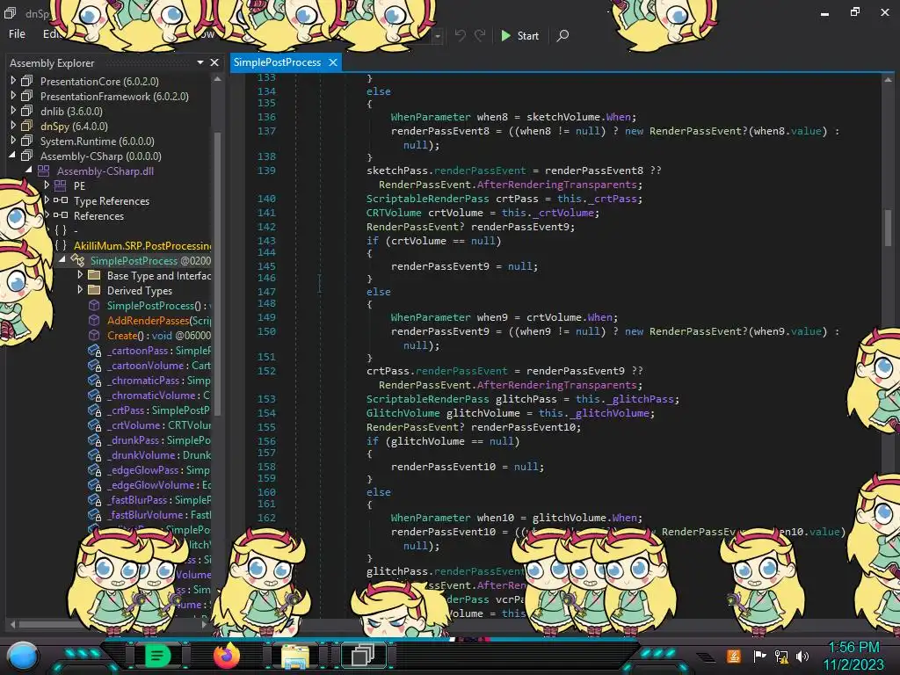Image resolution: width=900 pixels, height=675 pixels.
Task: Click the ScriptableRenderPass type on line 140
Action: 428,199
